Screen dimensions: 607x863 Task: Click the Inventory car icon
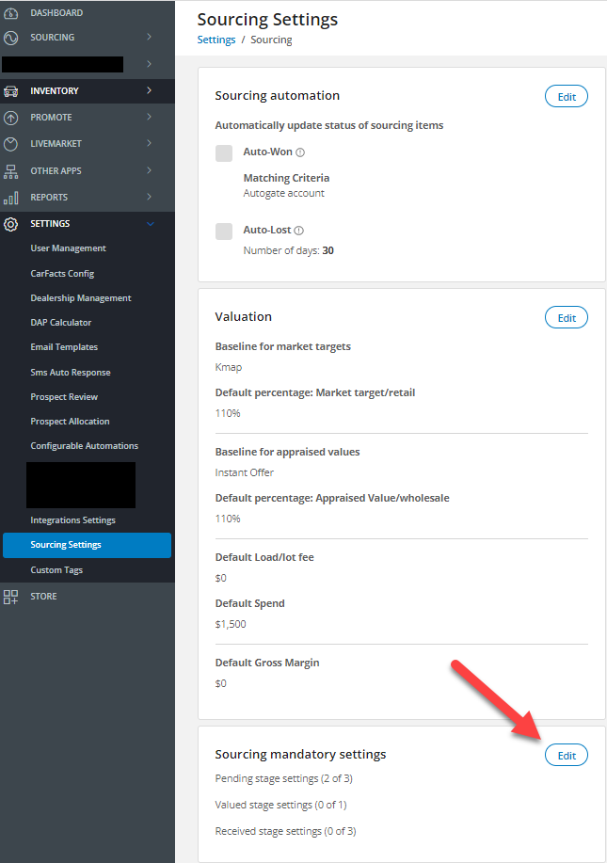point(11,91)
